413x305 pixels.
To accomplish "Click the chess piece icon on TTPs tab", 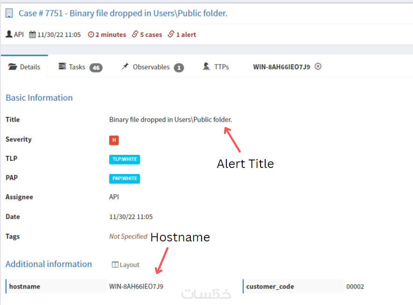I will [207, 66].
